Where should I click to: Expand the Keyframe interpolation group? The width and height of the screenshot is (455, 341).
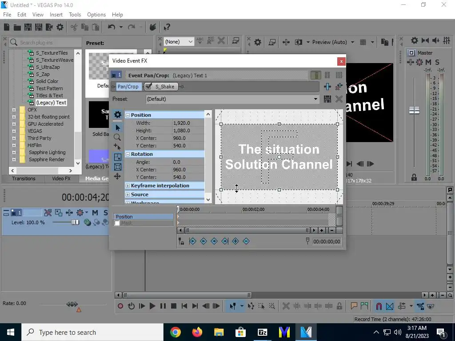tap(128, 186)
